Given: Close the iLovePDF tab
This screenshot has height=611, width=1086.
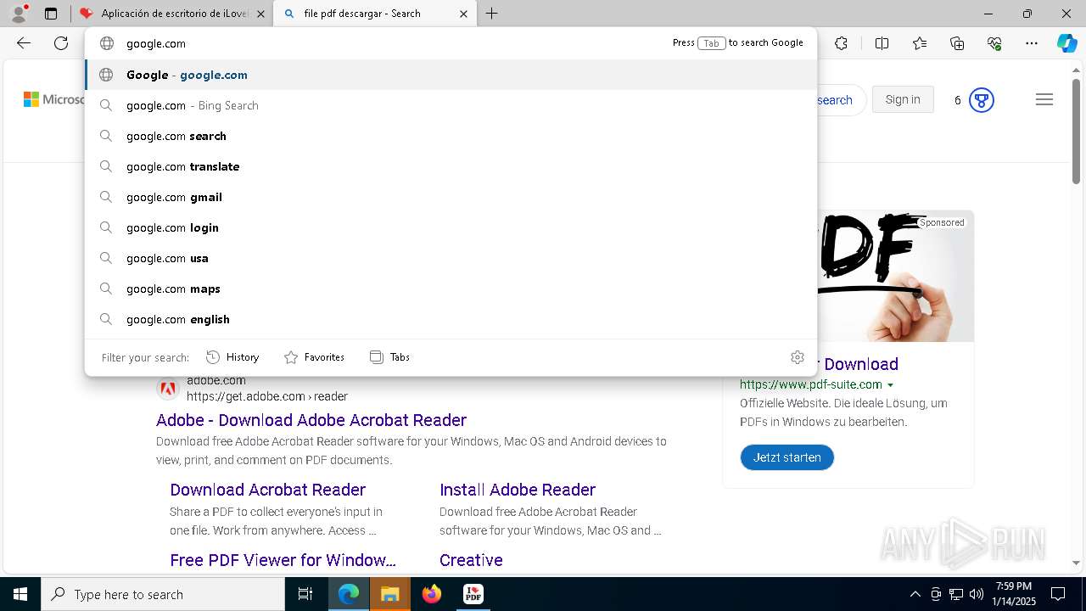Looking at the screenshot, I should tap(260, 14).
